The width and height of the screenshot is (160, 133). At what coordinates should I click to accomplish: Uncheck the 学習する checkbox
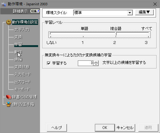[x=49, y=63]
